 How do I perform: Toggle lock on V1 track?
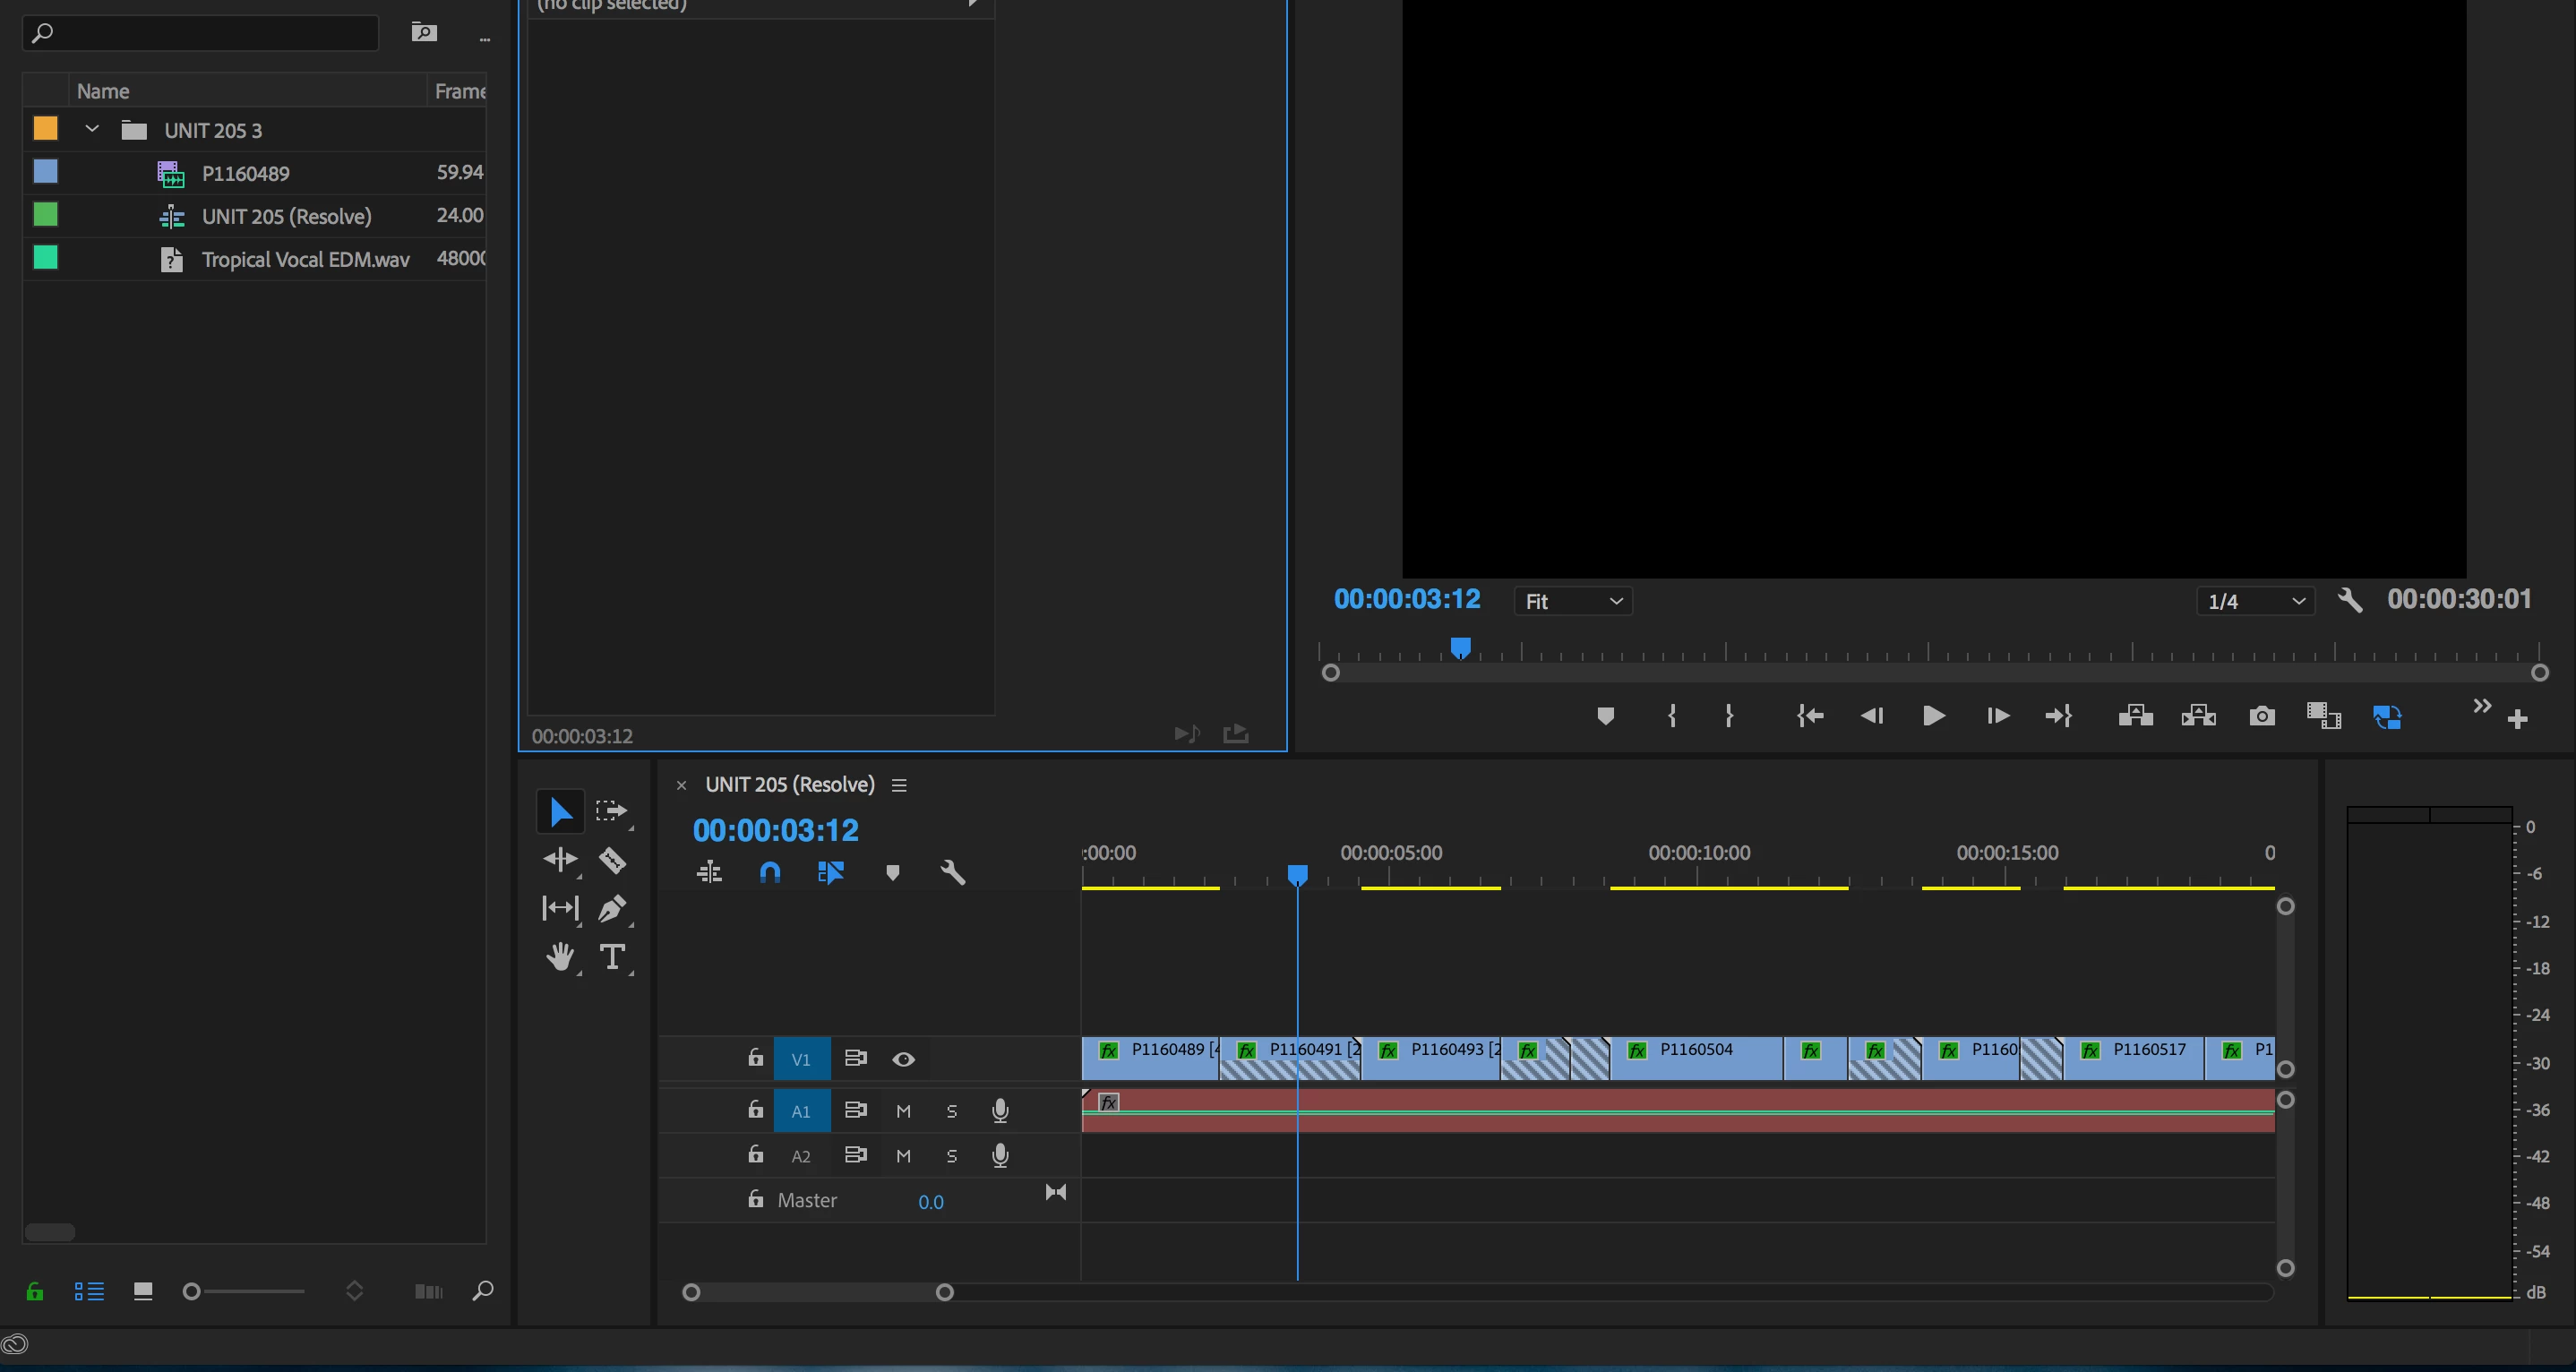tap(756, 1058)
